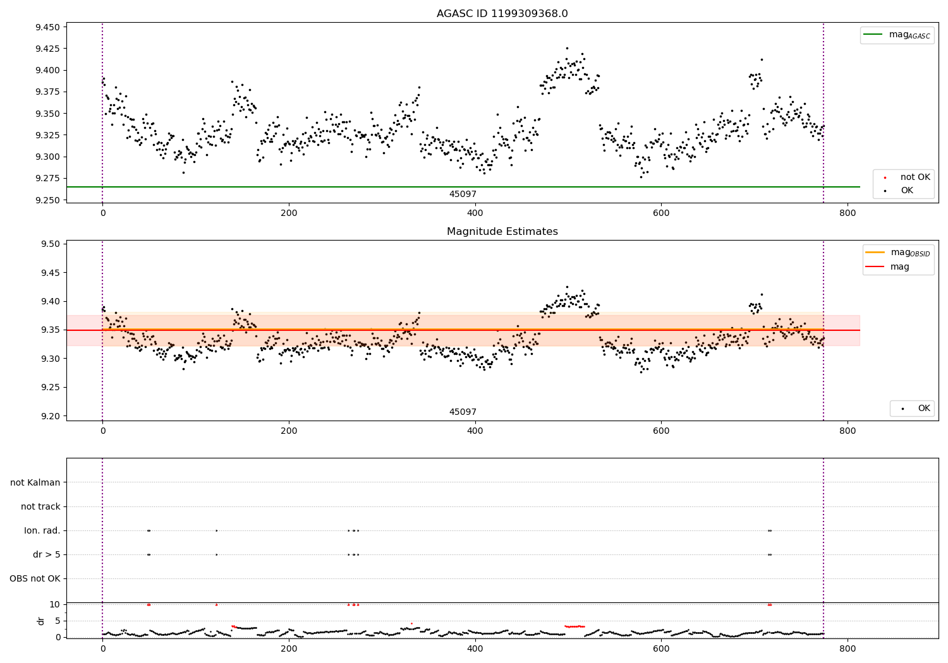The image size is (948, 663).
Task: Click the '9.425' y-axis tick label
Action: 47,49
